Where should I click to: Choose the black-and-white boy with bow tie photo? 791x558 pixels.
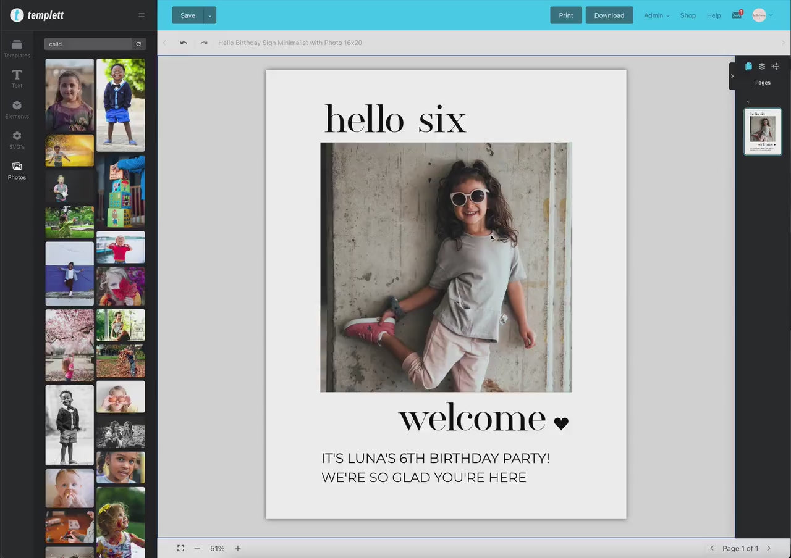tap(70, 425)
